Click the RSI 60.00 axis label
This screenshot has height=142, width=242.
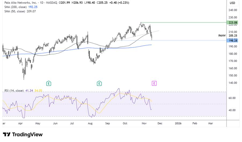click(232, 98)
